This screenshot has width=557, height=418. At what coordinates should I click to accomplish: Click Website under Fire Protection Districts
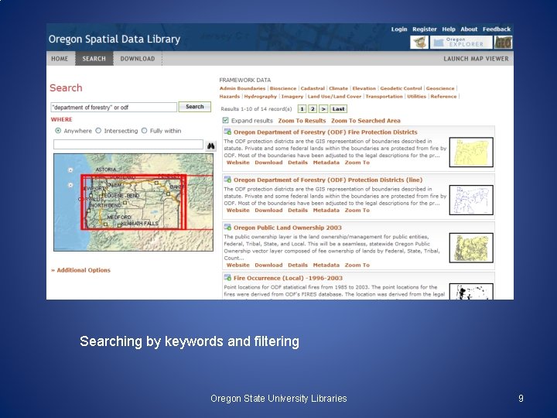[x=238, y=163]
